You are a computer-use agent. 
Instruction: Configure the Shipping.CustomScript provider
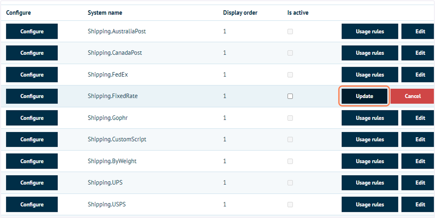tap(32, 140)
